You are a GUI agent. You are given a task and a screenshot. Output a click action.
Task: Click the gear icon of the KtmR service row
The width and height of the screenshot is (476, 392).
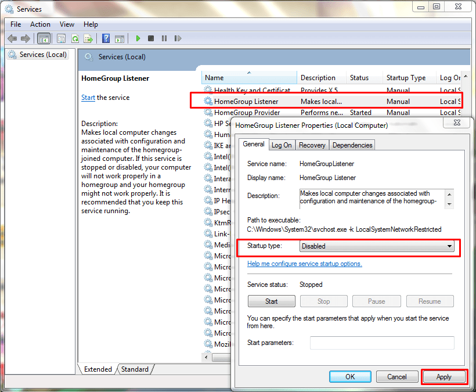pos(208,222)
